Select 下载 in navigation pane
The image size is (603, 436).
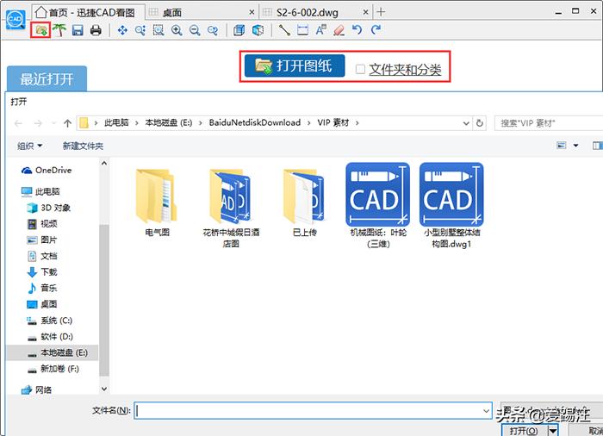[x=42, y=272]
